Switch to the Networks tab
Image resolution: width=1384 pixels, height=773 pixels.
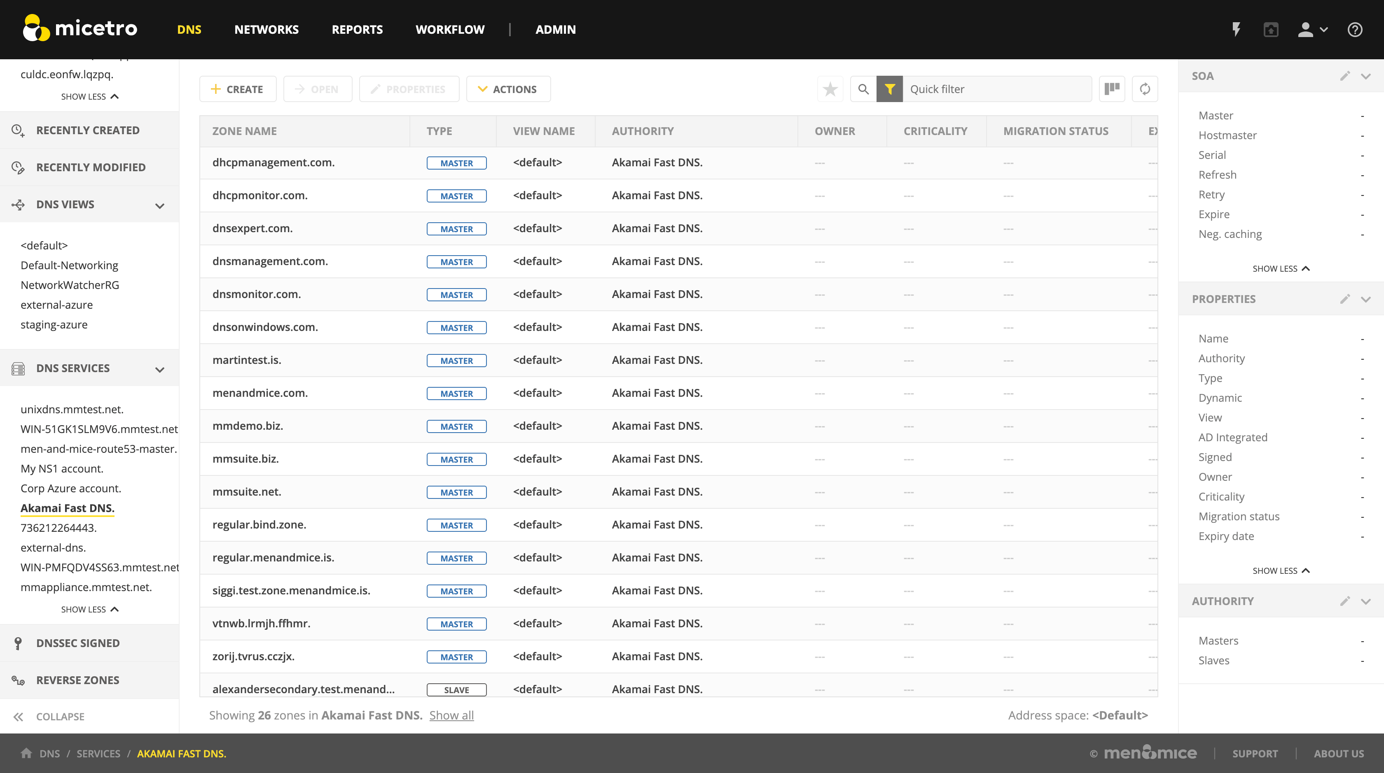tap(267, 30)
